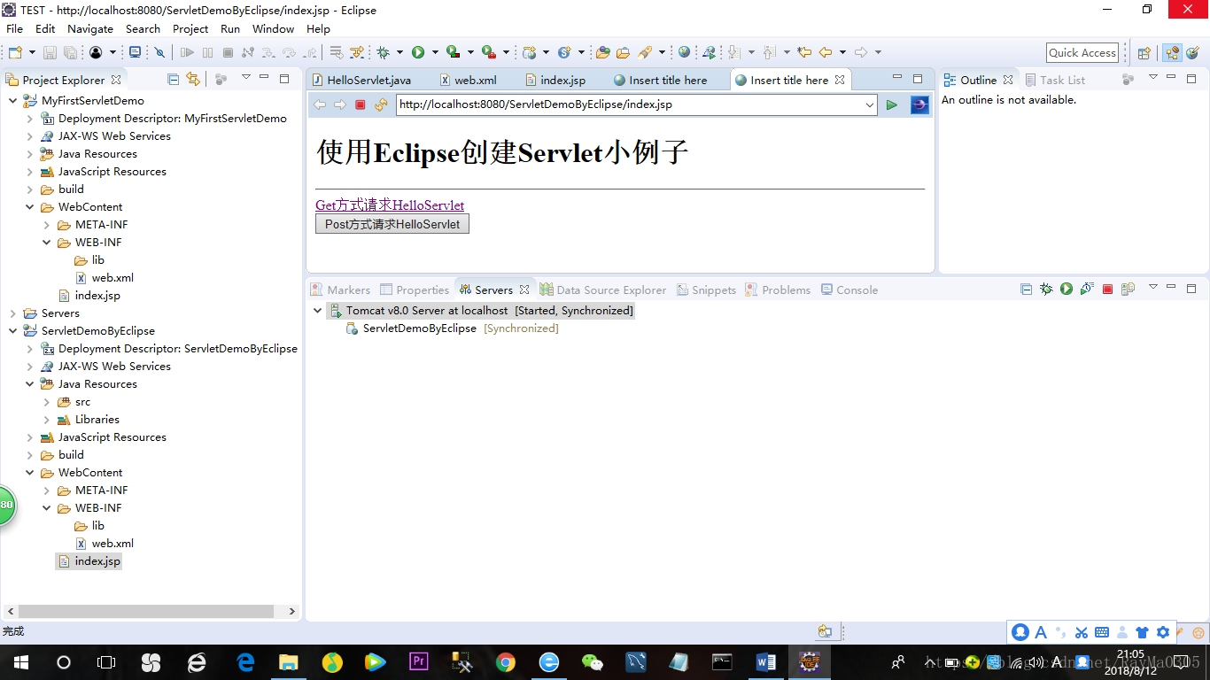Select Deployment Descriptor: ServletDemoByEclipse item
Screen dimensions: 1210x680
[x=169, y=349]
